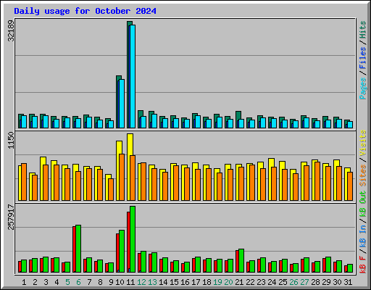
Task: Click the 1150 axis value
Action: click(x=11, y=140)
